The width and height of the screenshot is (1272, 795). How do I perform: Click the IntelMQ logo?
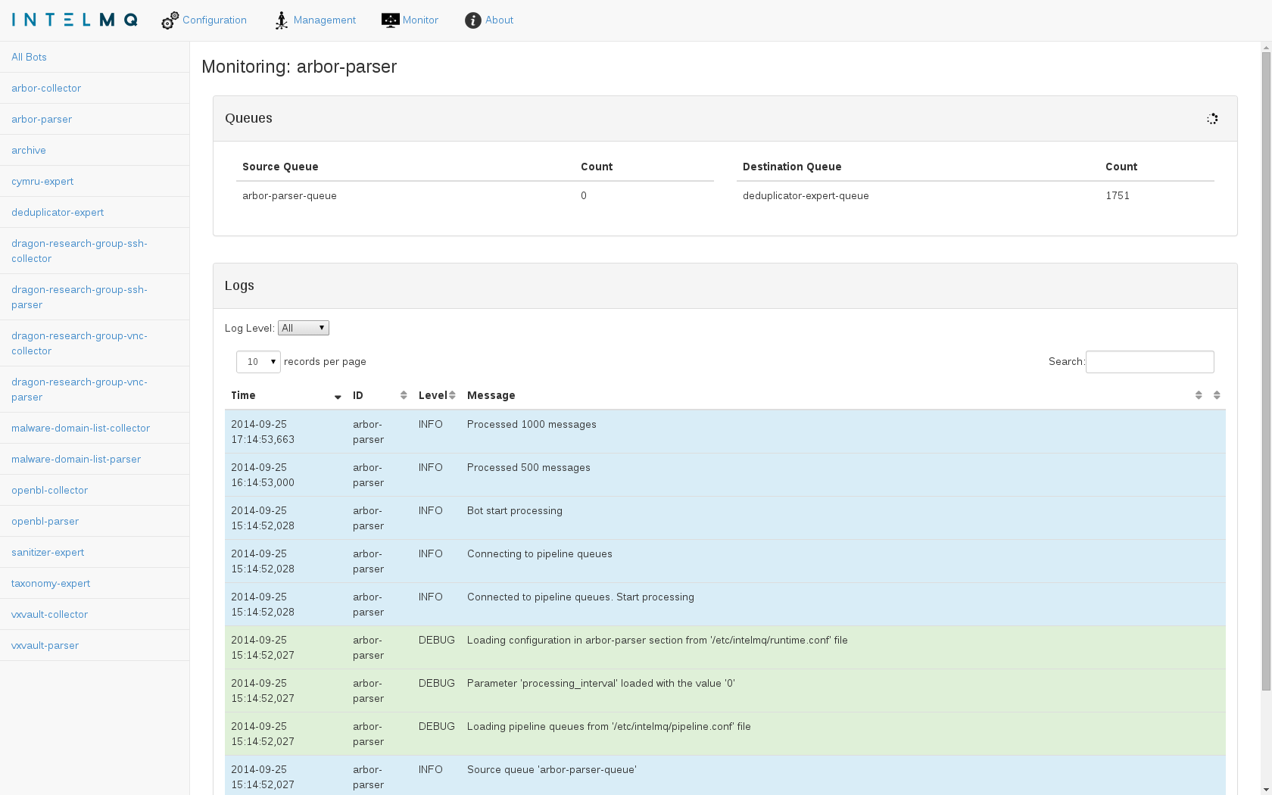75,20
